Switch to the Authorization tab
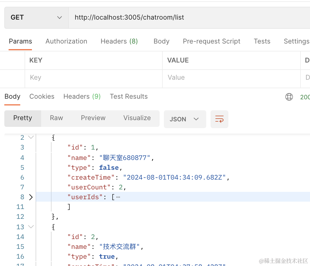Image resolution: width=310 pixels, height=266 pixels. click(x=66, y=41)
